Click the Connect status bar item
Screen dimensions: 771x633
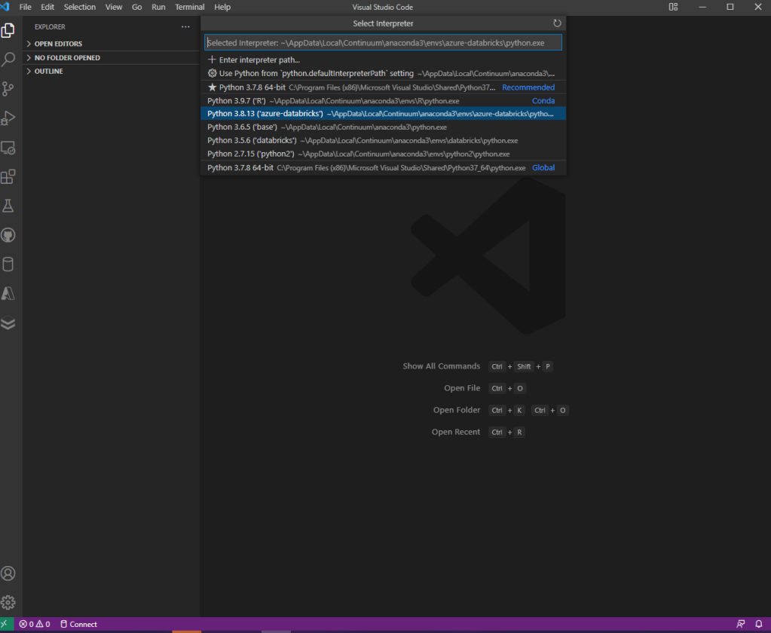[78, 624]
